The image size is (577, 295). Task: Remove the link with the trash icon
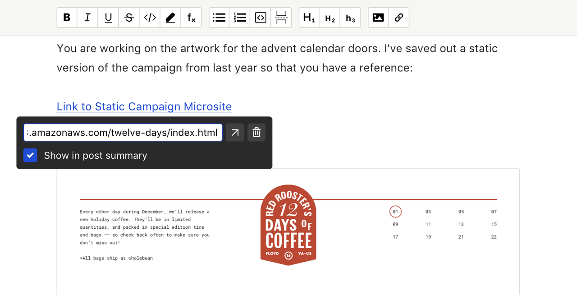point(256,133)
